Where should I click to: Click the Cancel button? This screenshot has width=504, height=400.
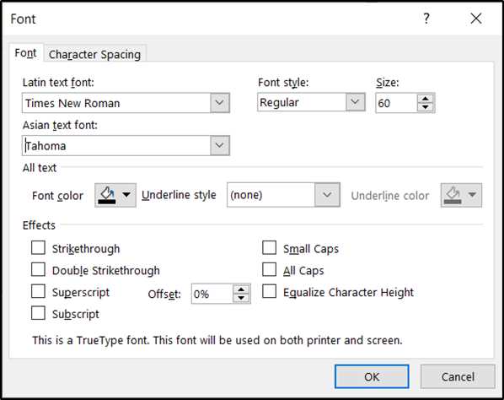coord(458,376)
